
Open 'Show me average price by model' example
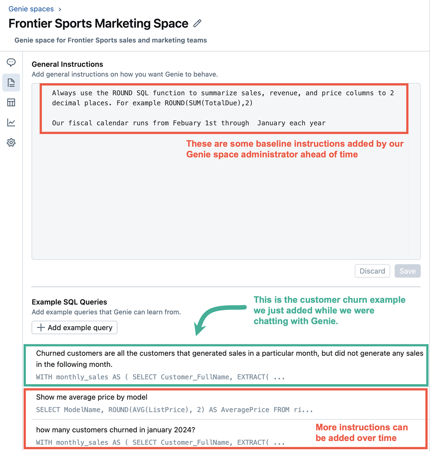click(92, 397)
